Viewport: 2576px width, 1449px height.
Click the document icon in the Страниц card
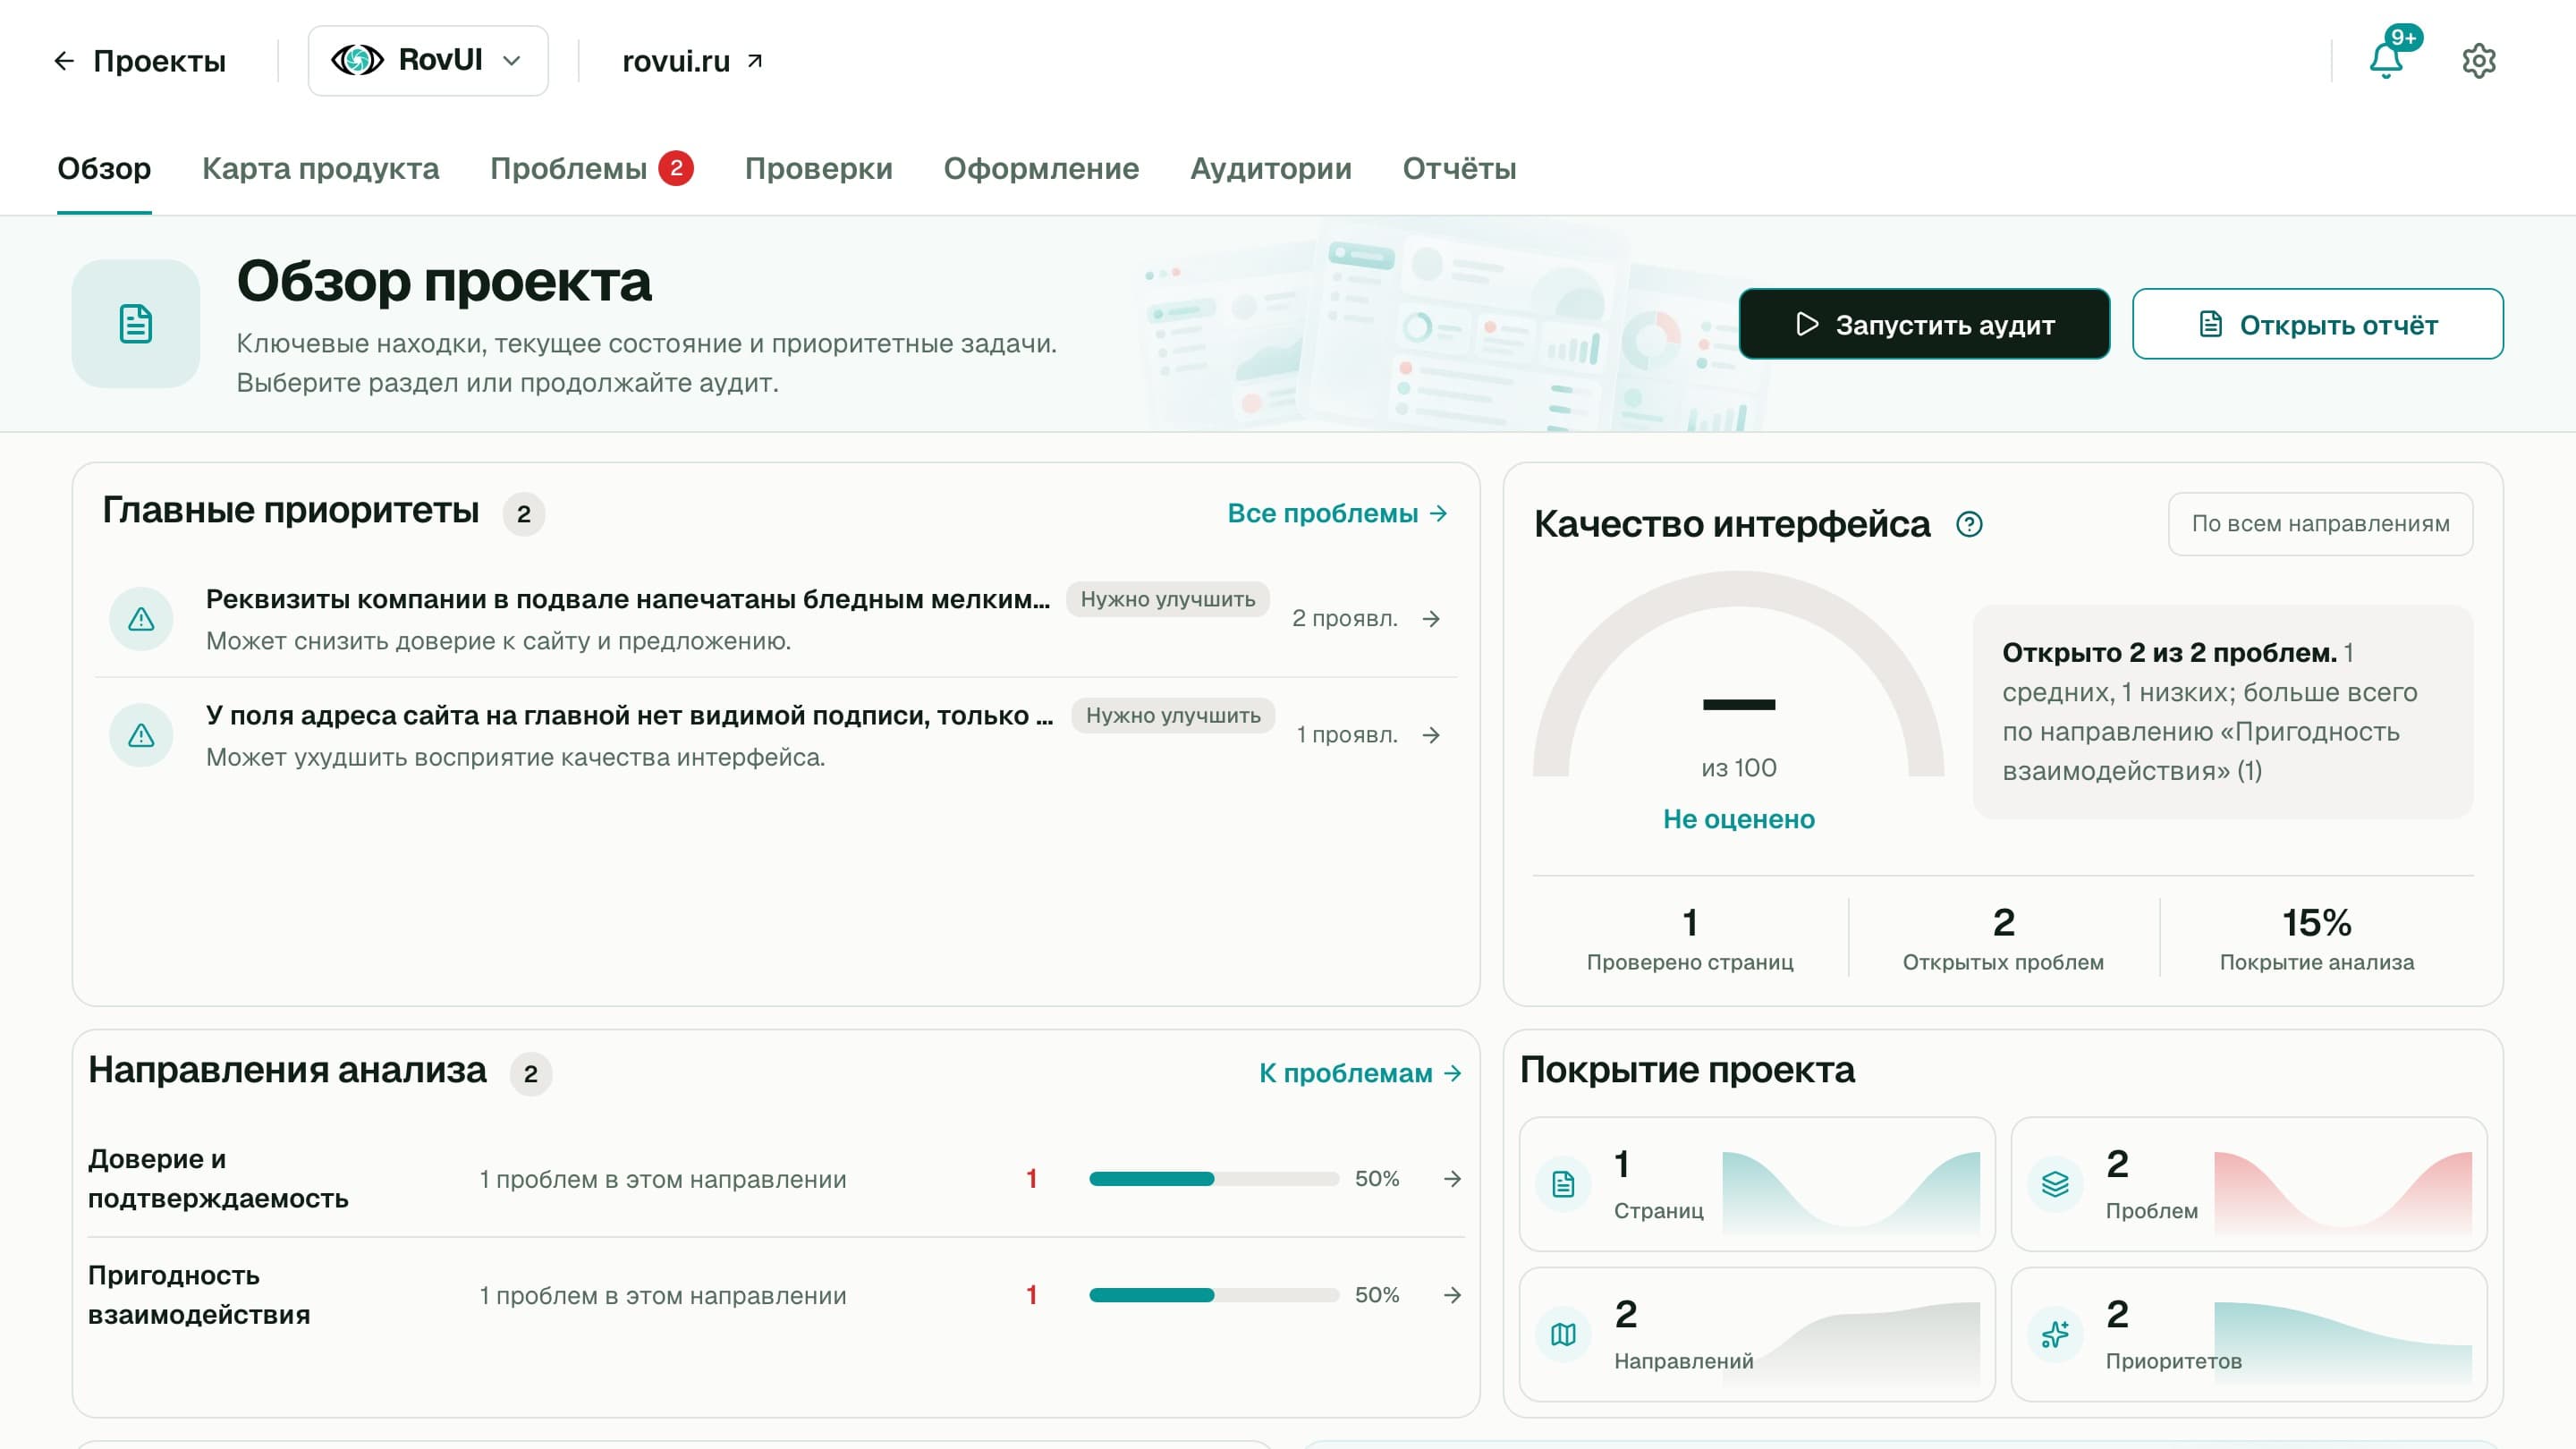click(x=1563, y=1184)
